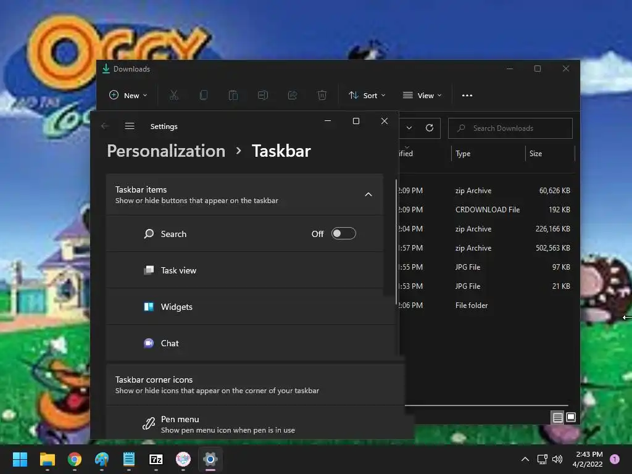The image size is (632, 474).
Task: Click the Cut icon in Downloads toolbar
Action: pos(173,96)
